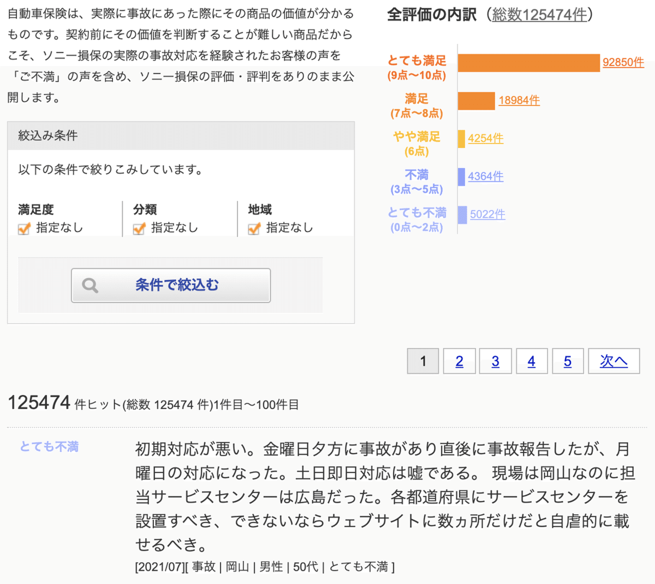Click 次へ to go to next page
The image size is (655, 584).
(614, 361)
